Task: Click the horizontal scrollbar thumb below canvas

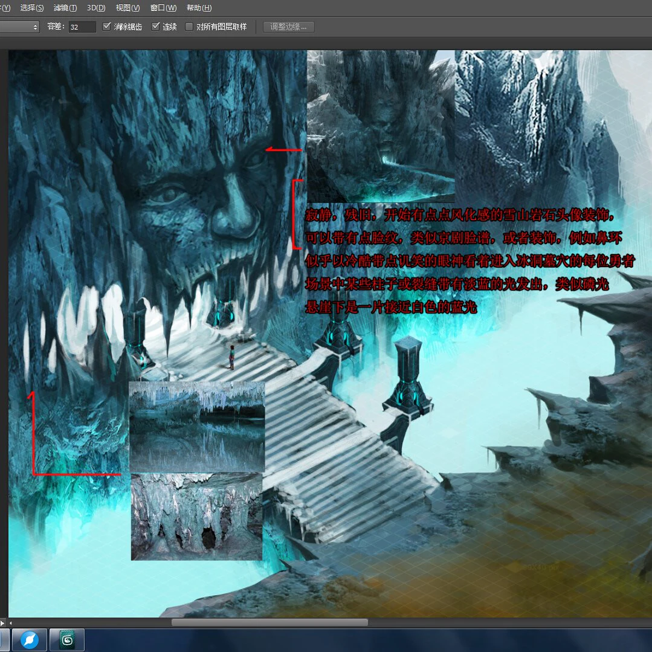Action: (x=270, y=622)
